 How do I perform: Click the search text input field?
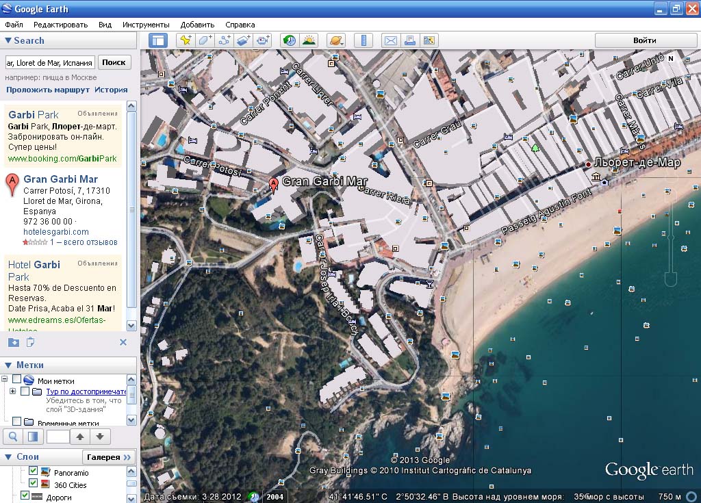click(x=50, y=62)
